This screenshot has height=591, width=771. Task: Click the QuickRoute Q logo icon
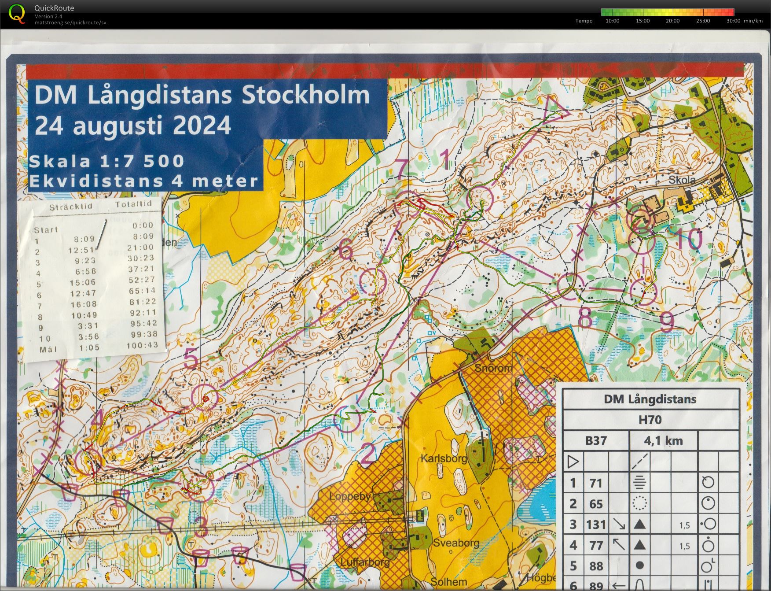(17, 13)
